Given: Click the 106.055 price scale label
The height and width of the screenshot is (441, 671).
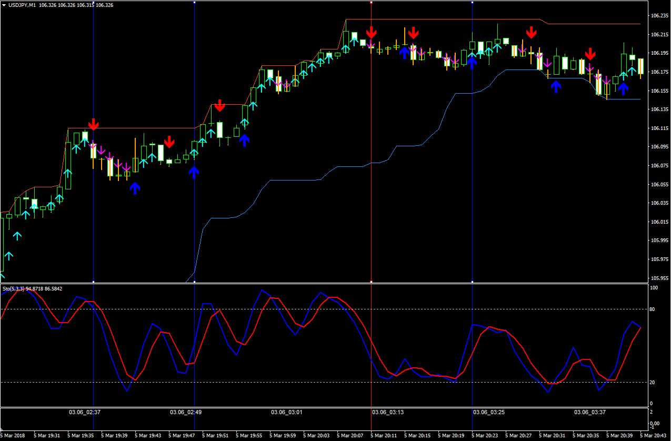Looking at the screenshot, I should [659, 185].
